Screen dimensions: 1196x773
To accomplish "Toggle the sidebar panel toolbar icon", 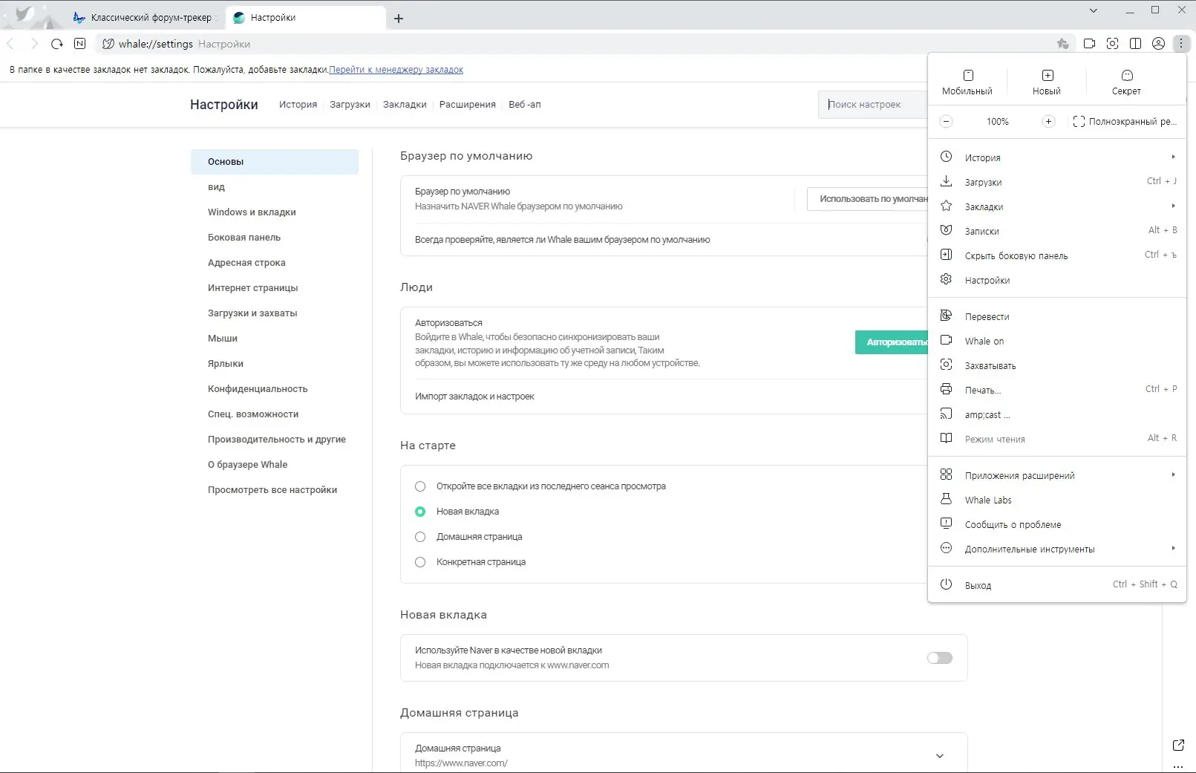I will (x=1135, y=44).
